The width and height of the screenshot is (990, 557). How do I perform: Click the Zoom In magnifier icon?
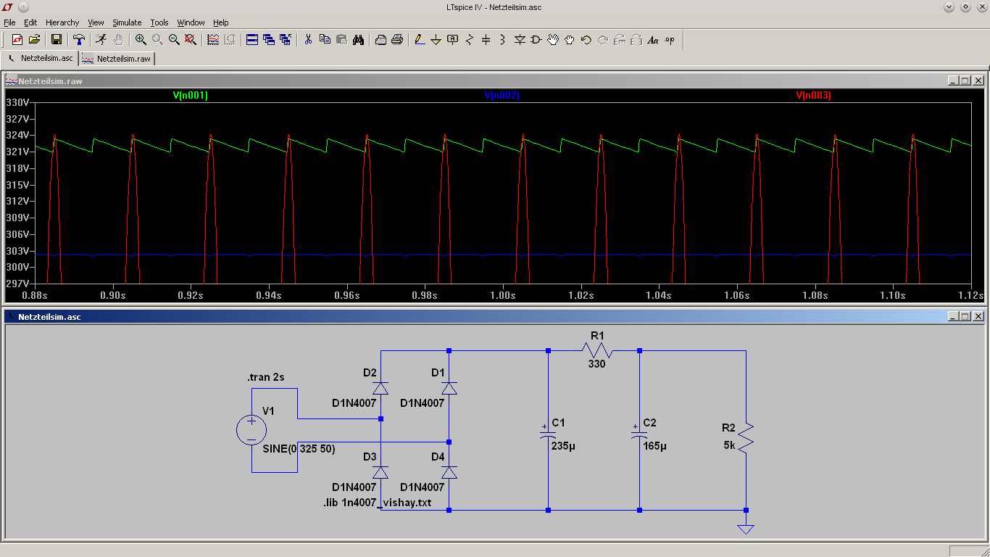click(141, 40)
